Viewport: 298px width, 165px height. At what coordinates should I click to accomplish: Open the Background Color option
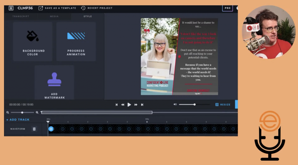(33, 41)
